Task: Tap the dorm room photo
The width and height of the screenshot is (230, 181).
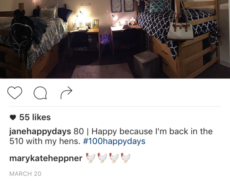Action: point(115,39)
